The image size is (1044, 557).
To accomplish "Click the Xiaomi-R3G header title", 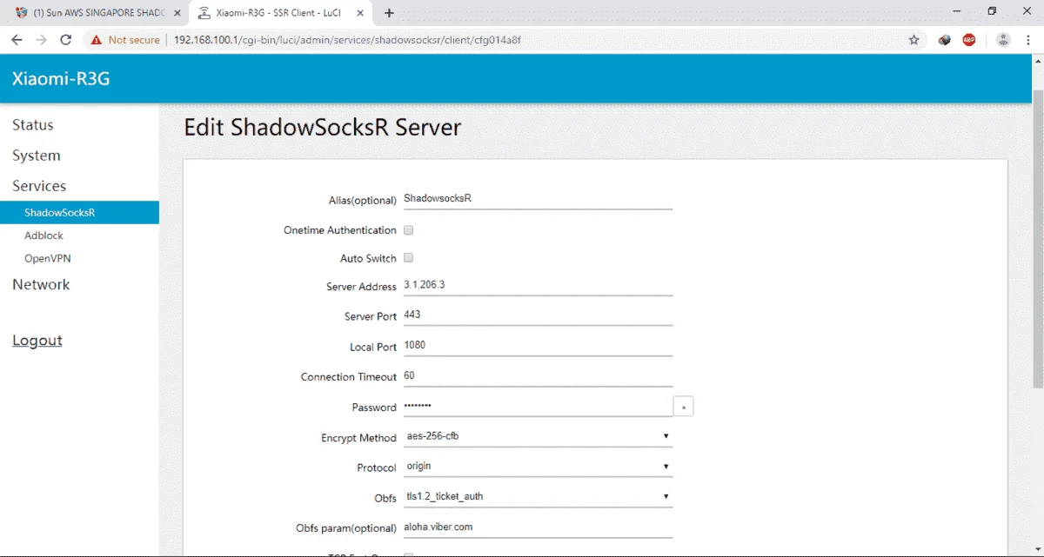I will pyautogui.click(x=61, y=79).
